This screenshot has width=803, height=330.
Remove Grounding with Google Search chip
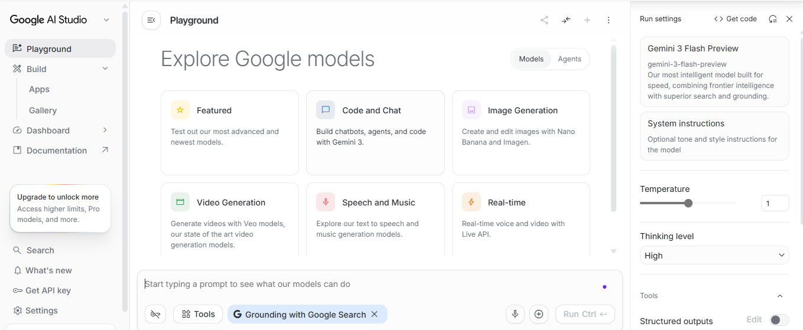click(x=374, y=314)
